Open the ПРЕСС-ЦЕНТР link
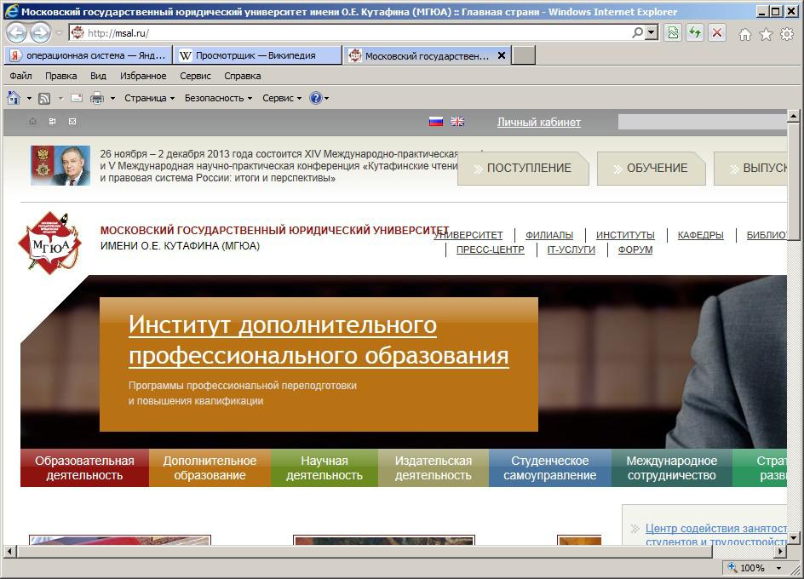The width and height of the screenshot is (804, 579). point(491,249)
